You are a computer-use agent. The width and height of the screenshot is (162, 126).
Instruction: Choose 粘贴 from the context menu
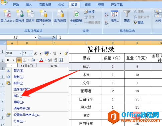point(37,83)
